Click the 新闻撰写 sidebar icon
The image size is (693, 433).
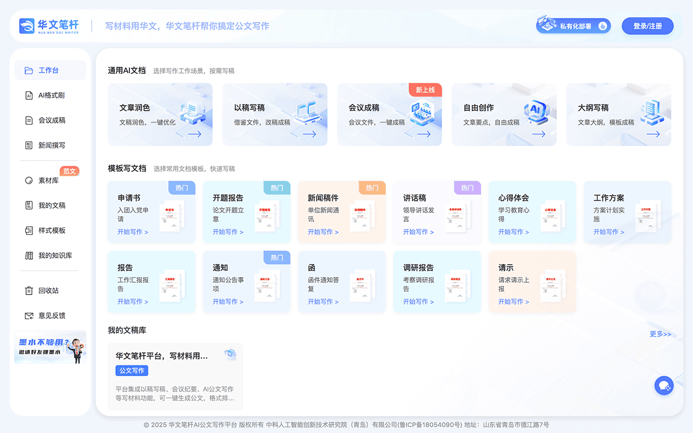(28, 145)
